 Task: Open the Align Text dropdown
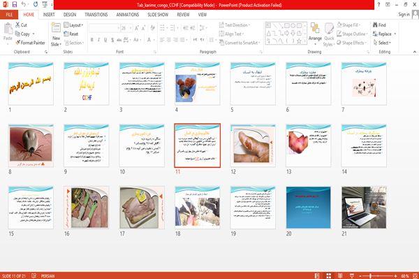231,34
